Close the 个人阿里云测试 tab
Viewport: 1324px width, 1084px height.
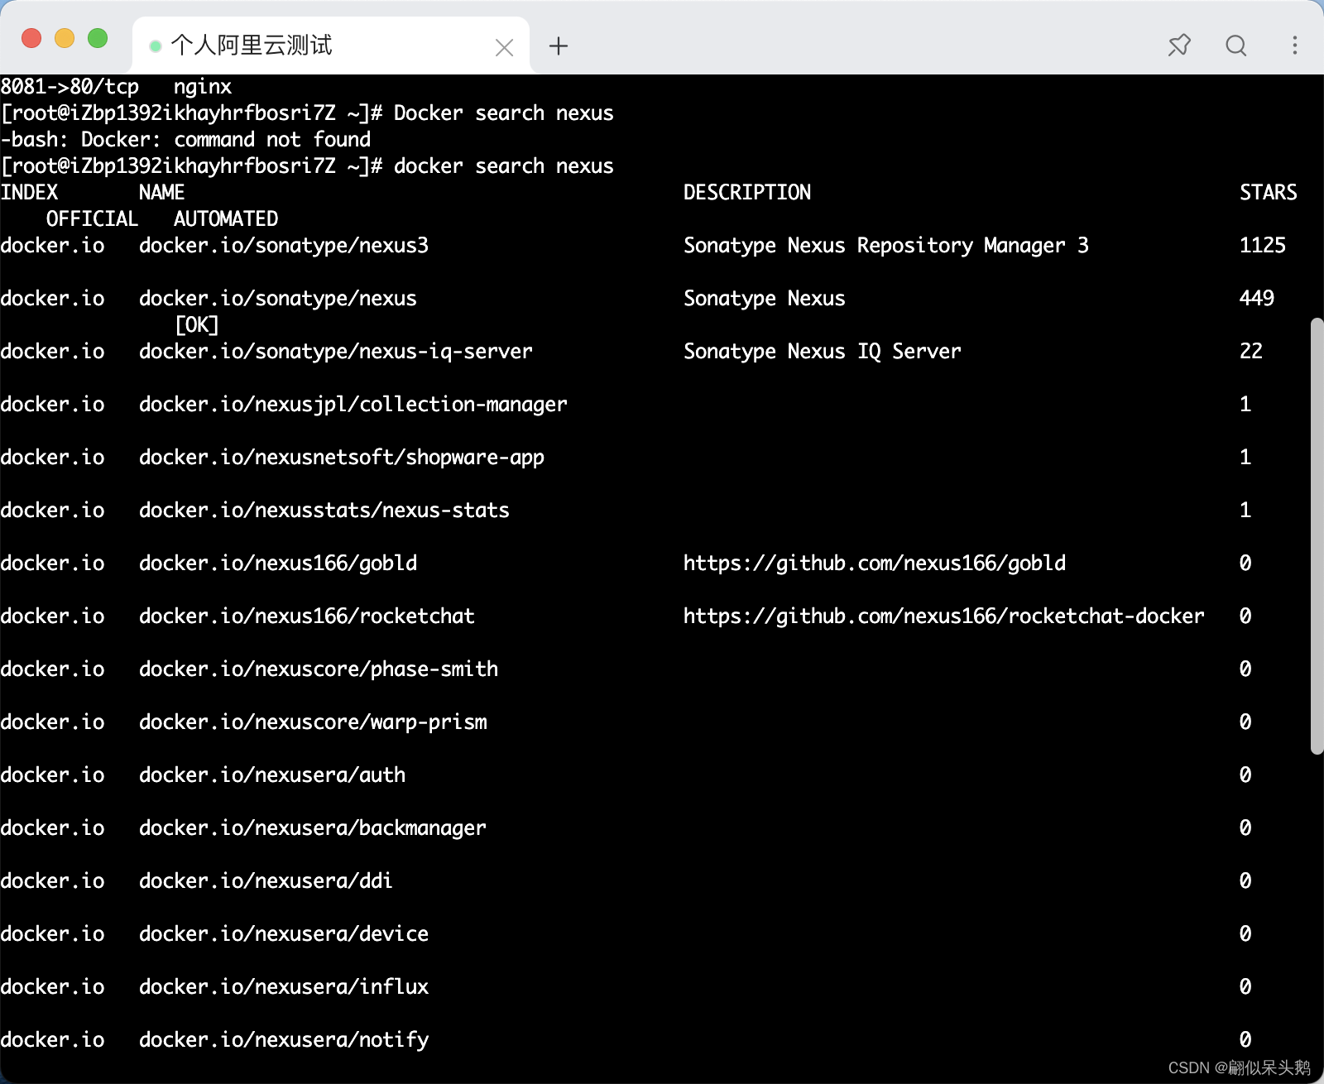pyautogui.click(x=504, y=48)
